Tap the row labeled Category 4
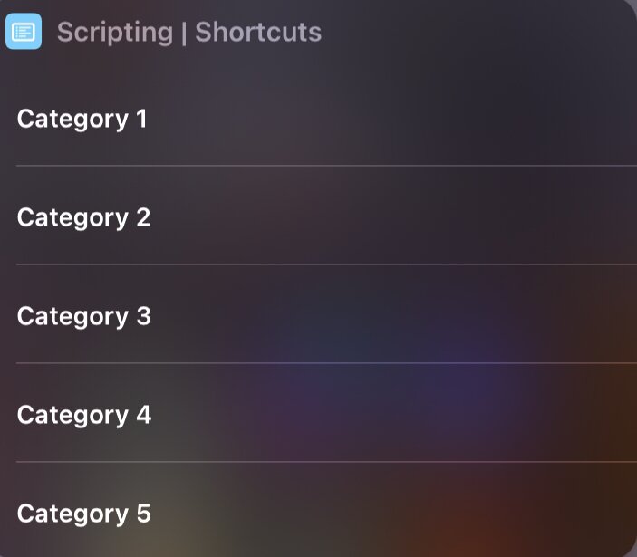The image size is (637, 557). (x=319, y=413)
